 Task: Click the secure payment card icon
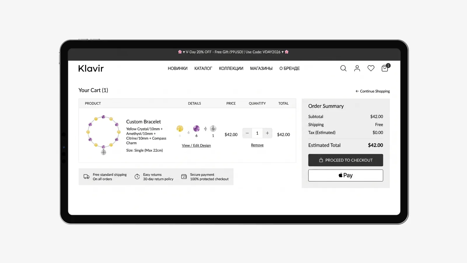[x=184, y=177]
